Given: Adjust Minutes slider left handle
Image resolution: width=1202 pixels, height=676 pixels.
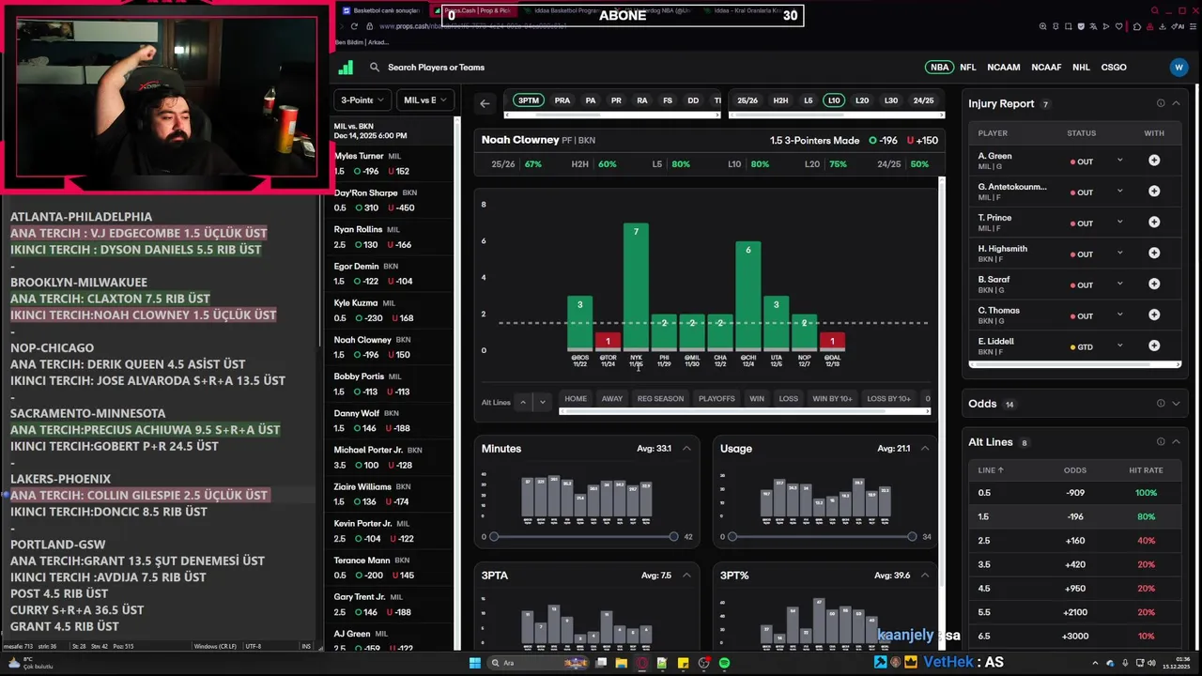Looking at the screenshot, I should pyautogui.click(x=494, y=537).
